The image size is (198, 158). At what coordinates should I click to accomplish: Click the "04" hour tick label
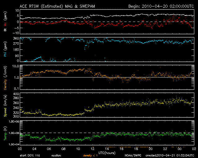pos(34,149)
